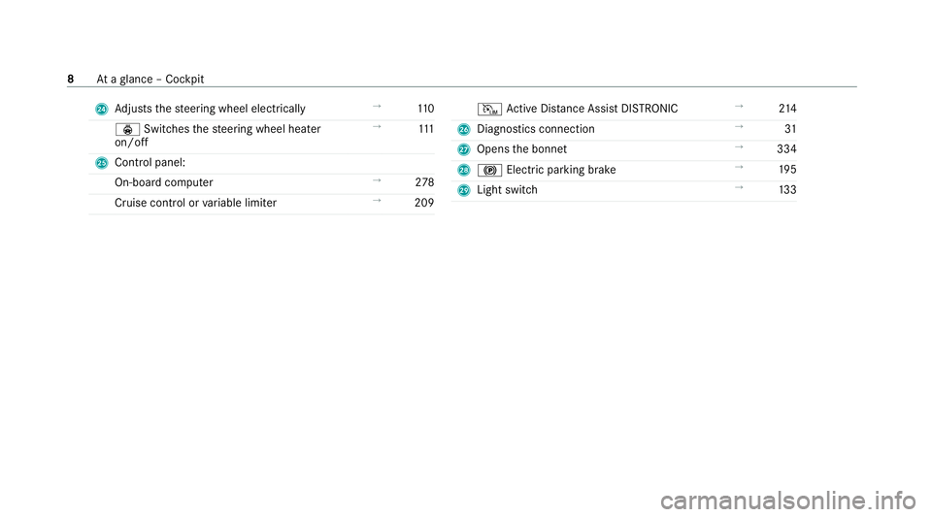Click the 'At a glance – Cockpit' header
Screen dimensions: 932x517
[150, 79]
